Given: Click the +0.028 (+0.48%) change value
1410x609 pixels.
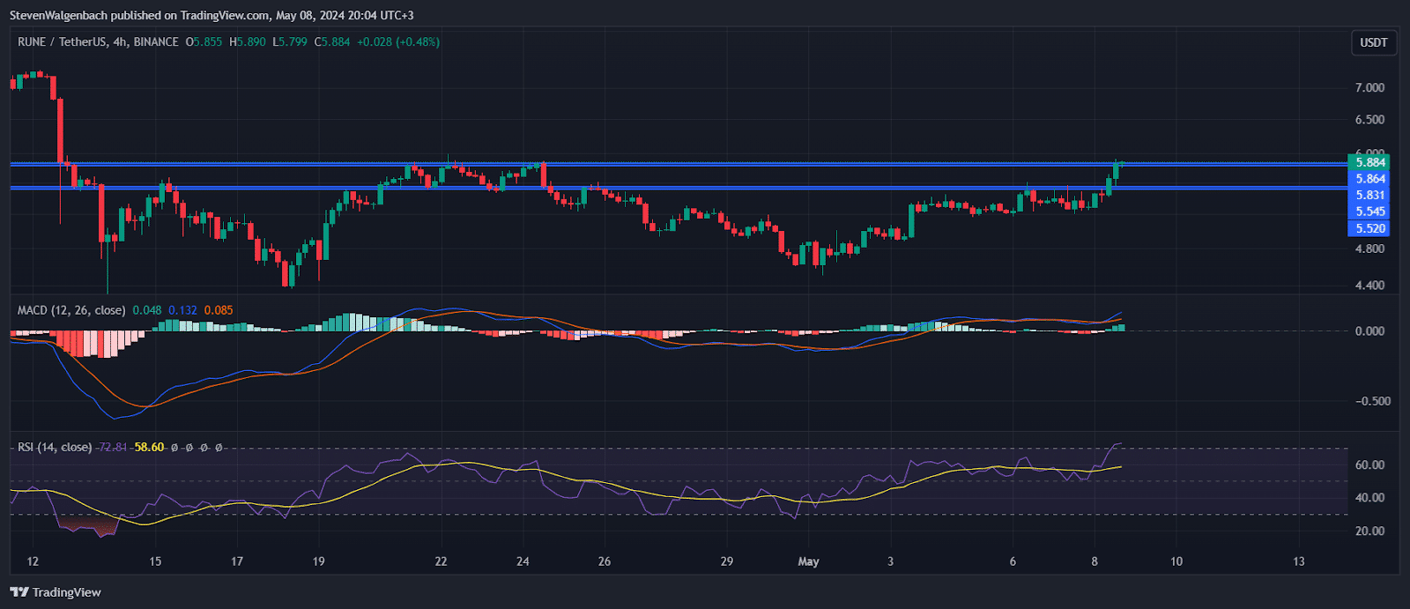Looking at the screenshot, I should 398,41.
